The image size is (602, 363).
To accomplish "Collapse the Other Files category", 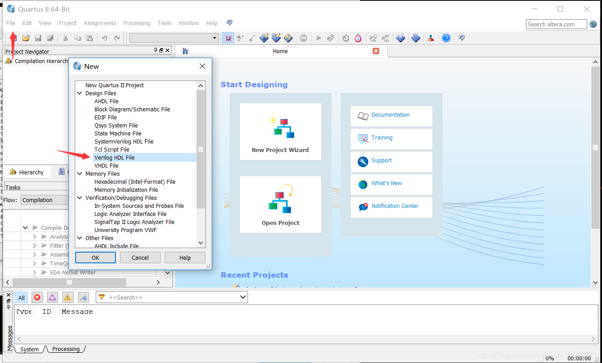I will point(80,238).
